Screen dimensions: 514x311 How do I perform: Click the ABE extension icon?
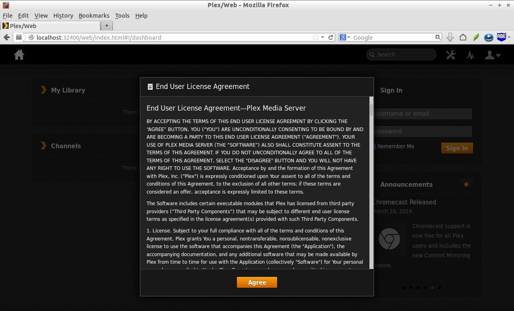click(502, 37)
